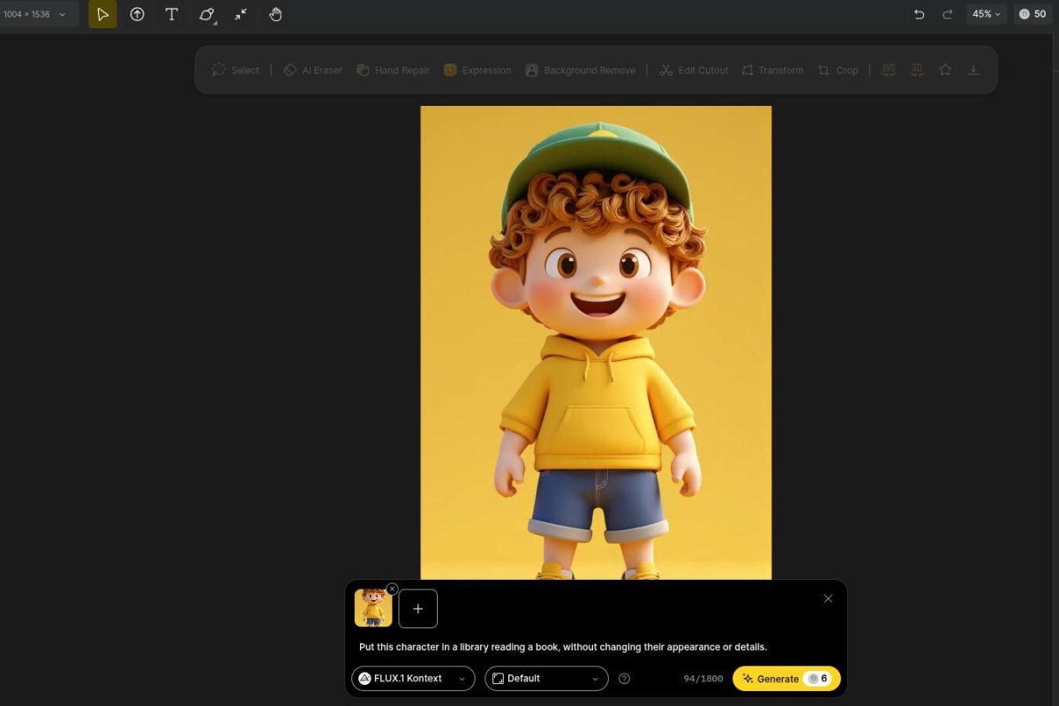Image resolution: width=1059 pixels, height=706 pixels.
Task: Expand the FLUX.1 Kontext model selector
Action: (411, 678)
